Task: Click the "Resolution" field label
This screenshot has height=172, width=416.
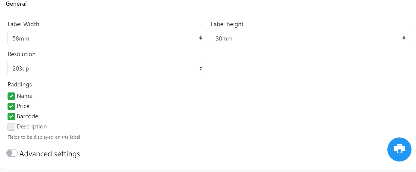Action: coord(22,54)
